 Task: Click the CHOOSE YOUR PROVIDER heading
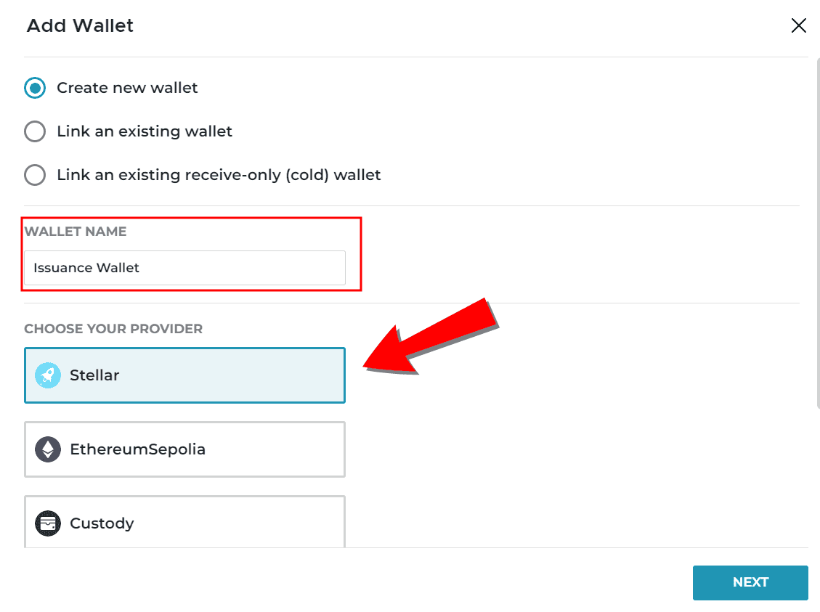point(113,329)
